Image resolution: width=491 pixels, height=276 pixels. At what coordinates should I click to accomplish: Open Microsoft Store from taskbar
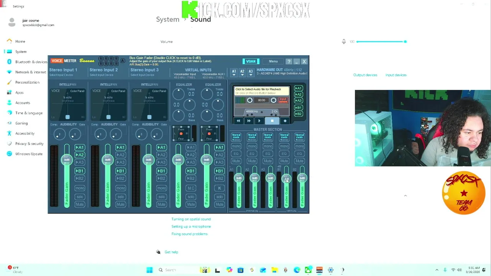pyautogui.click(x=241, y=270)
